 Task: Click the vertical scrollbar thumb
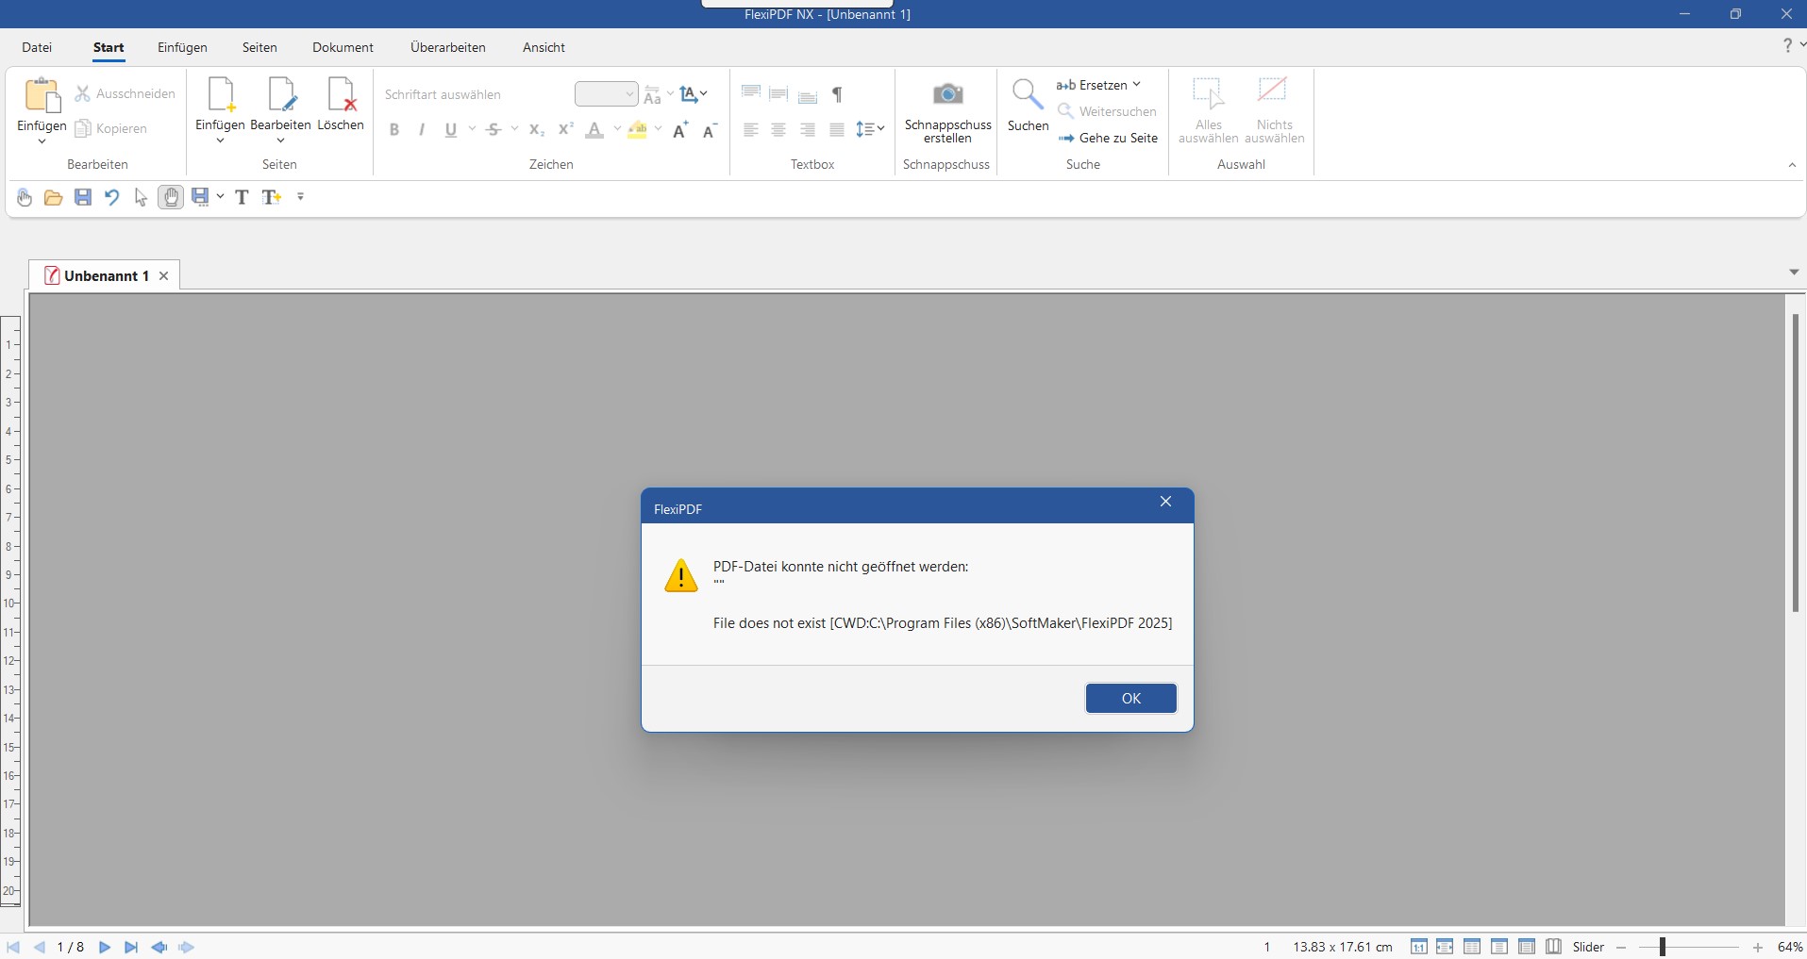pos(1796,463)
